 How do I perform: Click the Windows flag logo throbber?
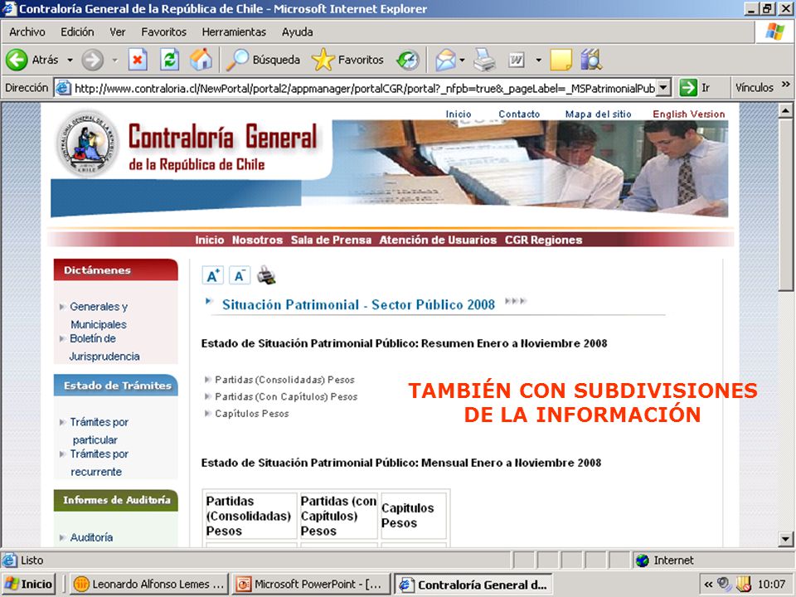pos(774,32)
